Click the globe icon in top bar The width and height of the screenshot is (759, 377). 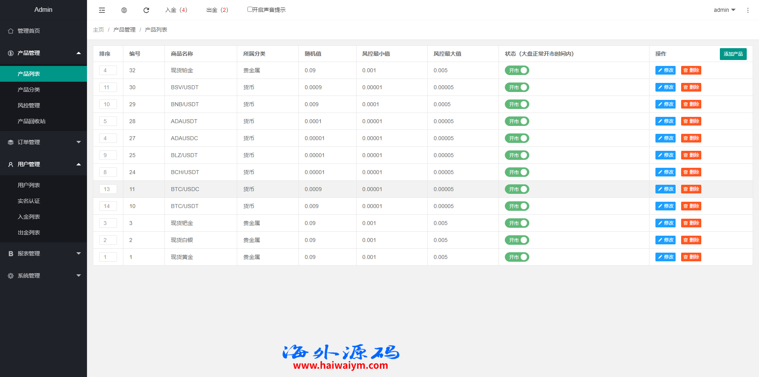click(x=124, y=10)
